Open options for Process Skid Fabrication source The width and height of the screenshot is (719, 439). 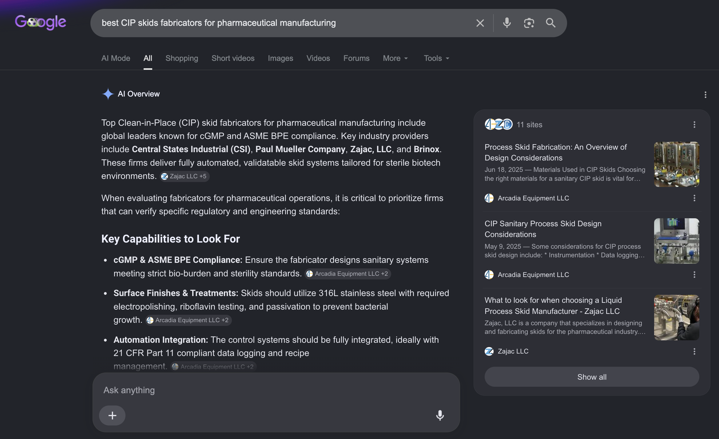pyautogui.click(x=694, y=198)
